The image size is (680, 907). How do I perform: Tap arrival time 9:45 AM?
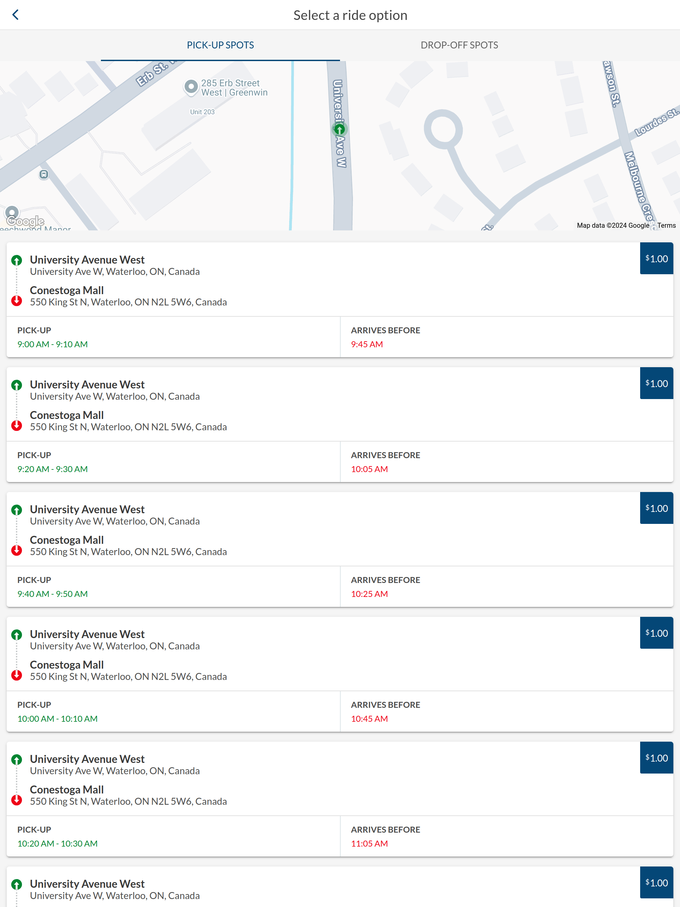(x=367, y=344)
